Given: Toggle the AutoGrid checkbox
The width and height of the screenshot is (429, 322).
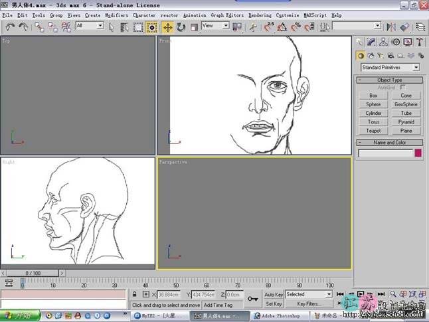Looking at the screenshot, I should (x=402, y=87).
